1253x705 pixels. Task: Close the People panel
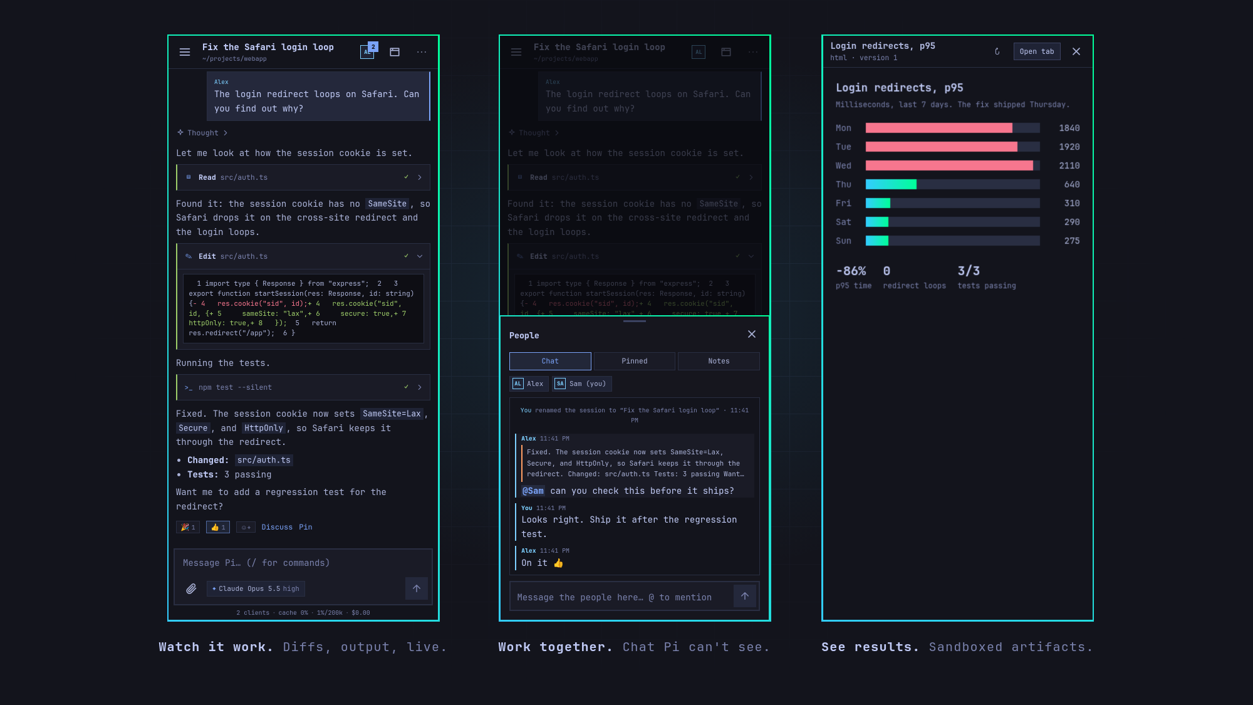coord(752,335)
